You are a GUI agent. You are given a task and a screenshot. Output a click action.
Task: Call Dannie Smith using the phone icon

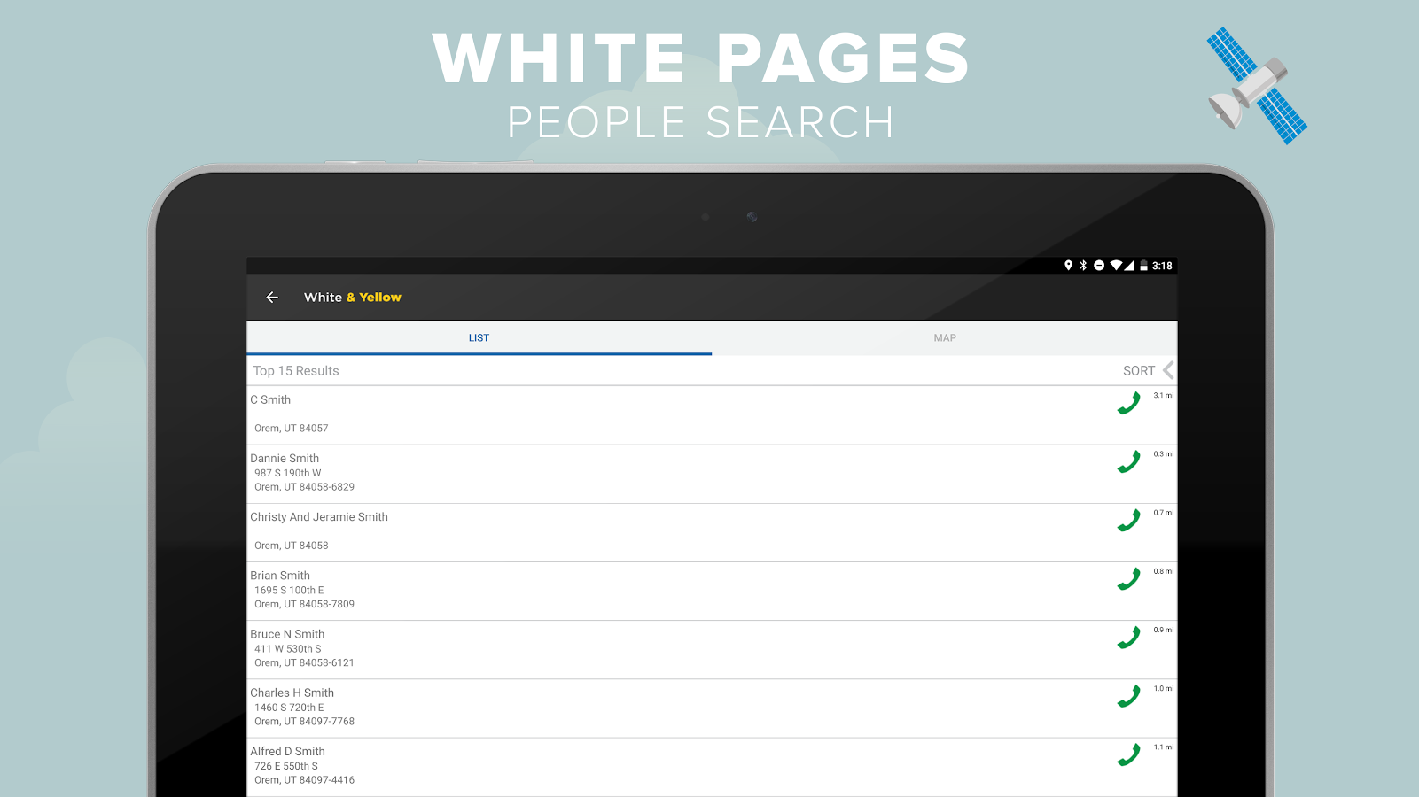(x=1128, y=462)
